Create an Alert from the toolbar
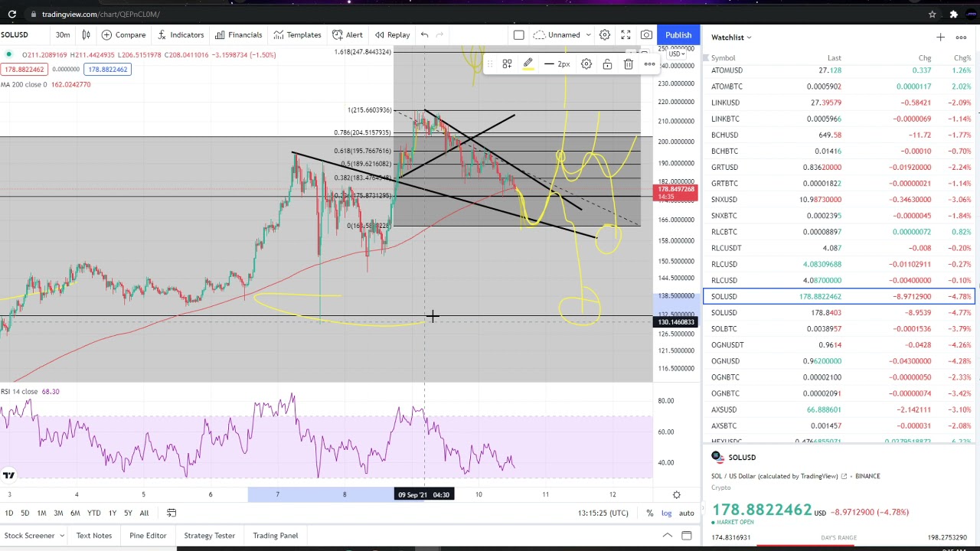The width and height of the screenshot is (980, 551). pyautogui.click(x=347, y=34)
